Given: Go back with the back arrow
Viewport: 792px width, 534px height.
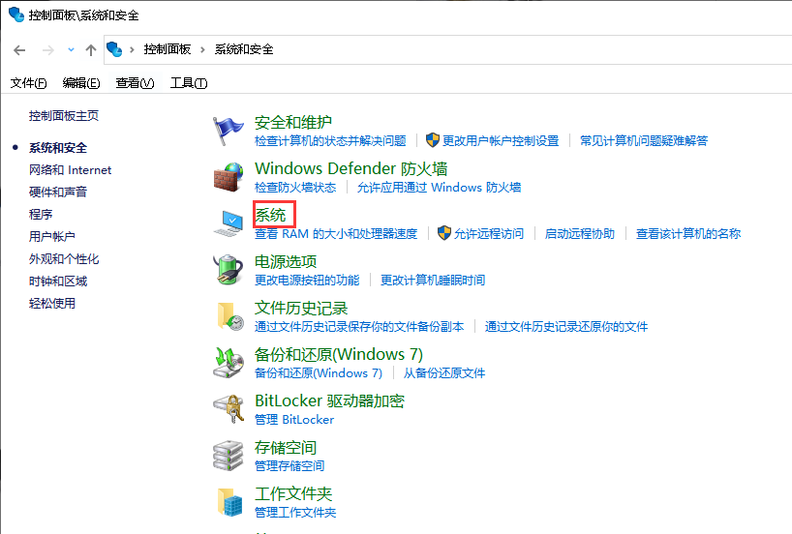Looking at the screenshot, I should (19, 50).
